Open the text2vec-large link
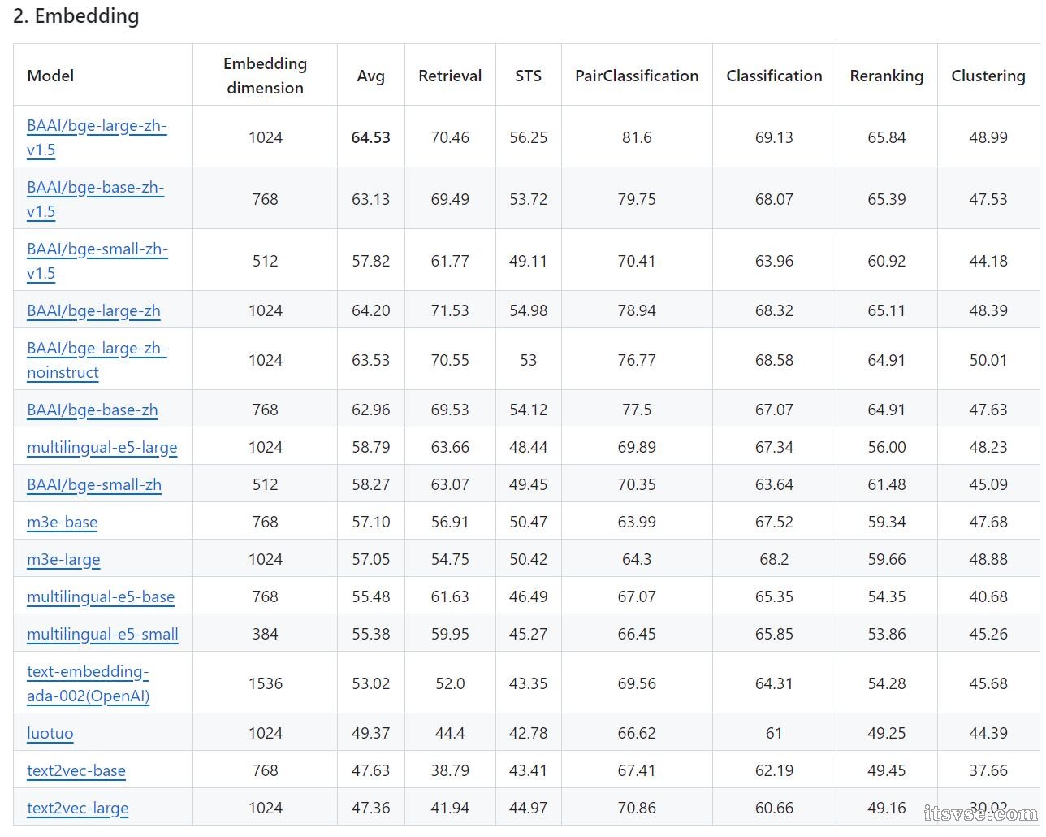This screenshot has width=1046, height=837. [x=78, y=808]
